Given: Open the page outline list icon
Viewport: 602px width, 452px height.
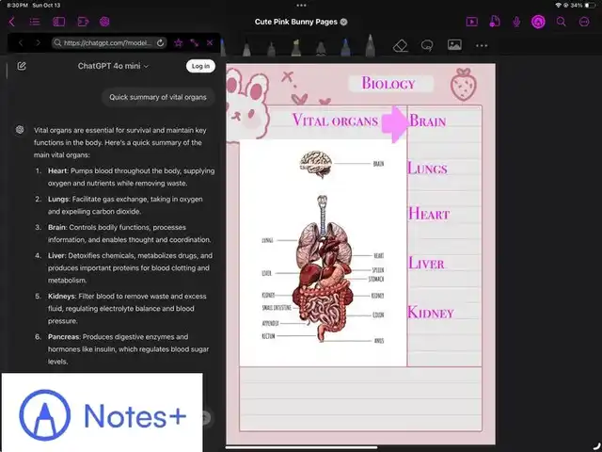Looking at the screenshot, I should pos(34,21).
